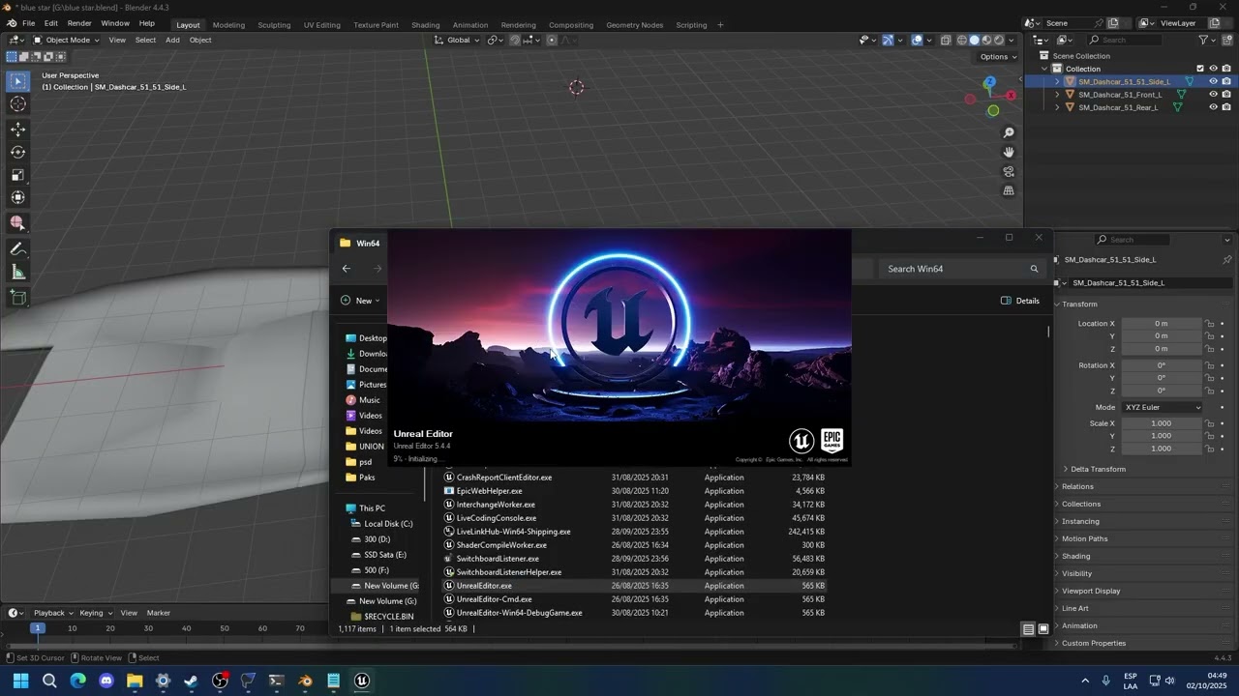Select the Move tool in Blender toolbar

[x=17, y=129]
